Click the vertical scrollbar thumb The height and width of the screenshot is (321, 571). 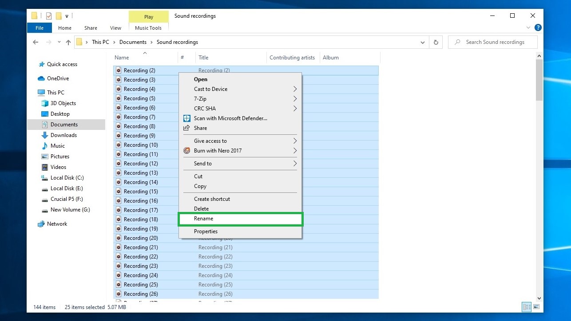[539, 80]
